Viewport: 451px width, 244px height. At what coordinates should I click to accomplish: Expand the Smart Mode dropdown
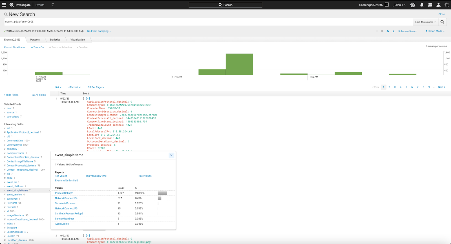pyautogui.click(x=435, y=31)
